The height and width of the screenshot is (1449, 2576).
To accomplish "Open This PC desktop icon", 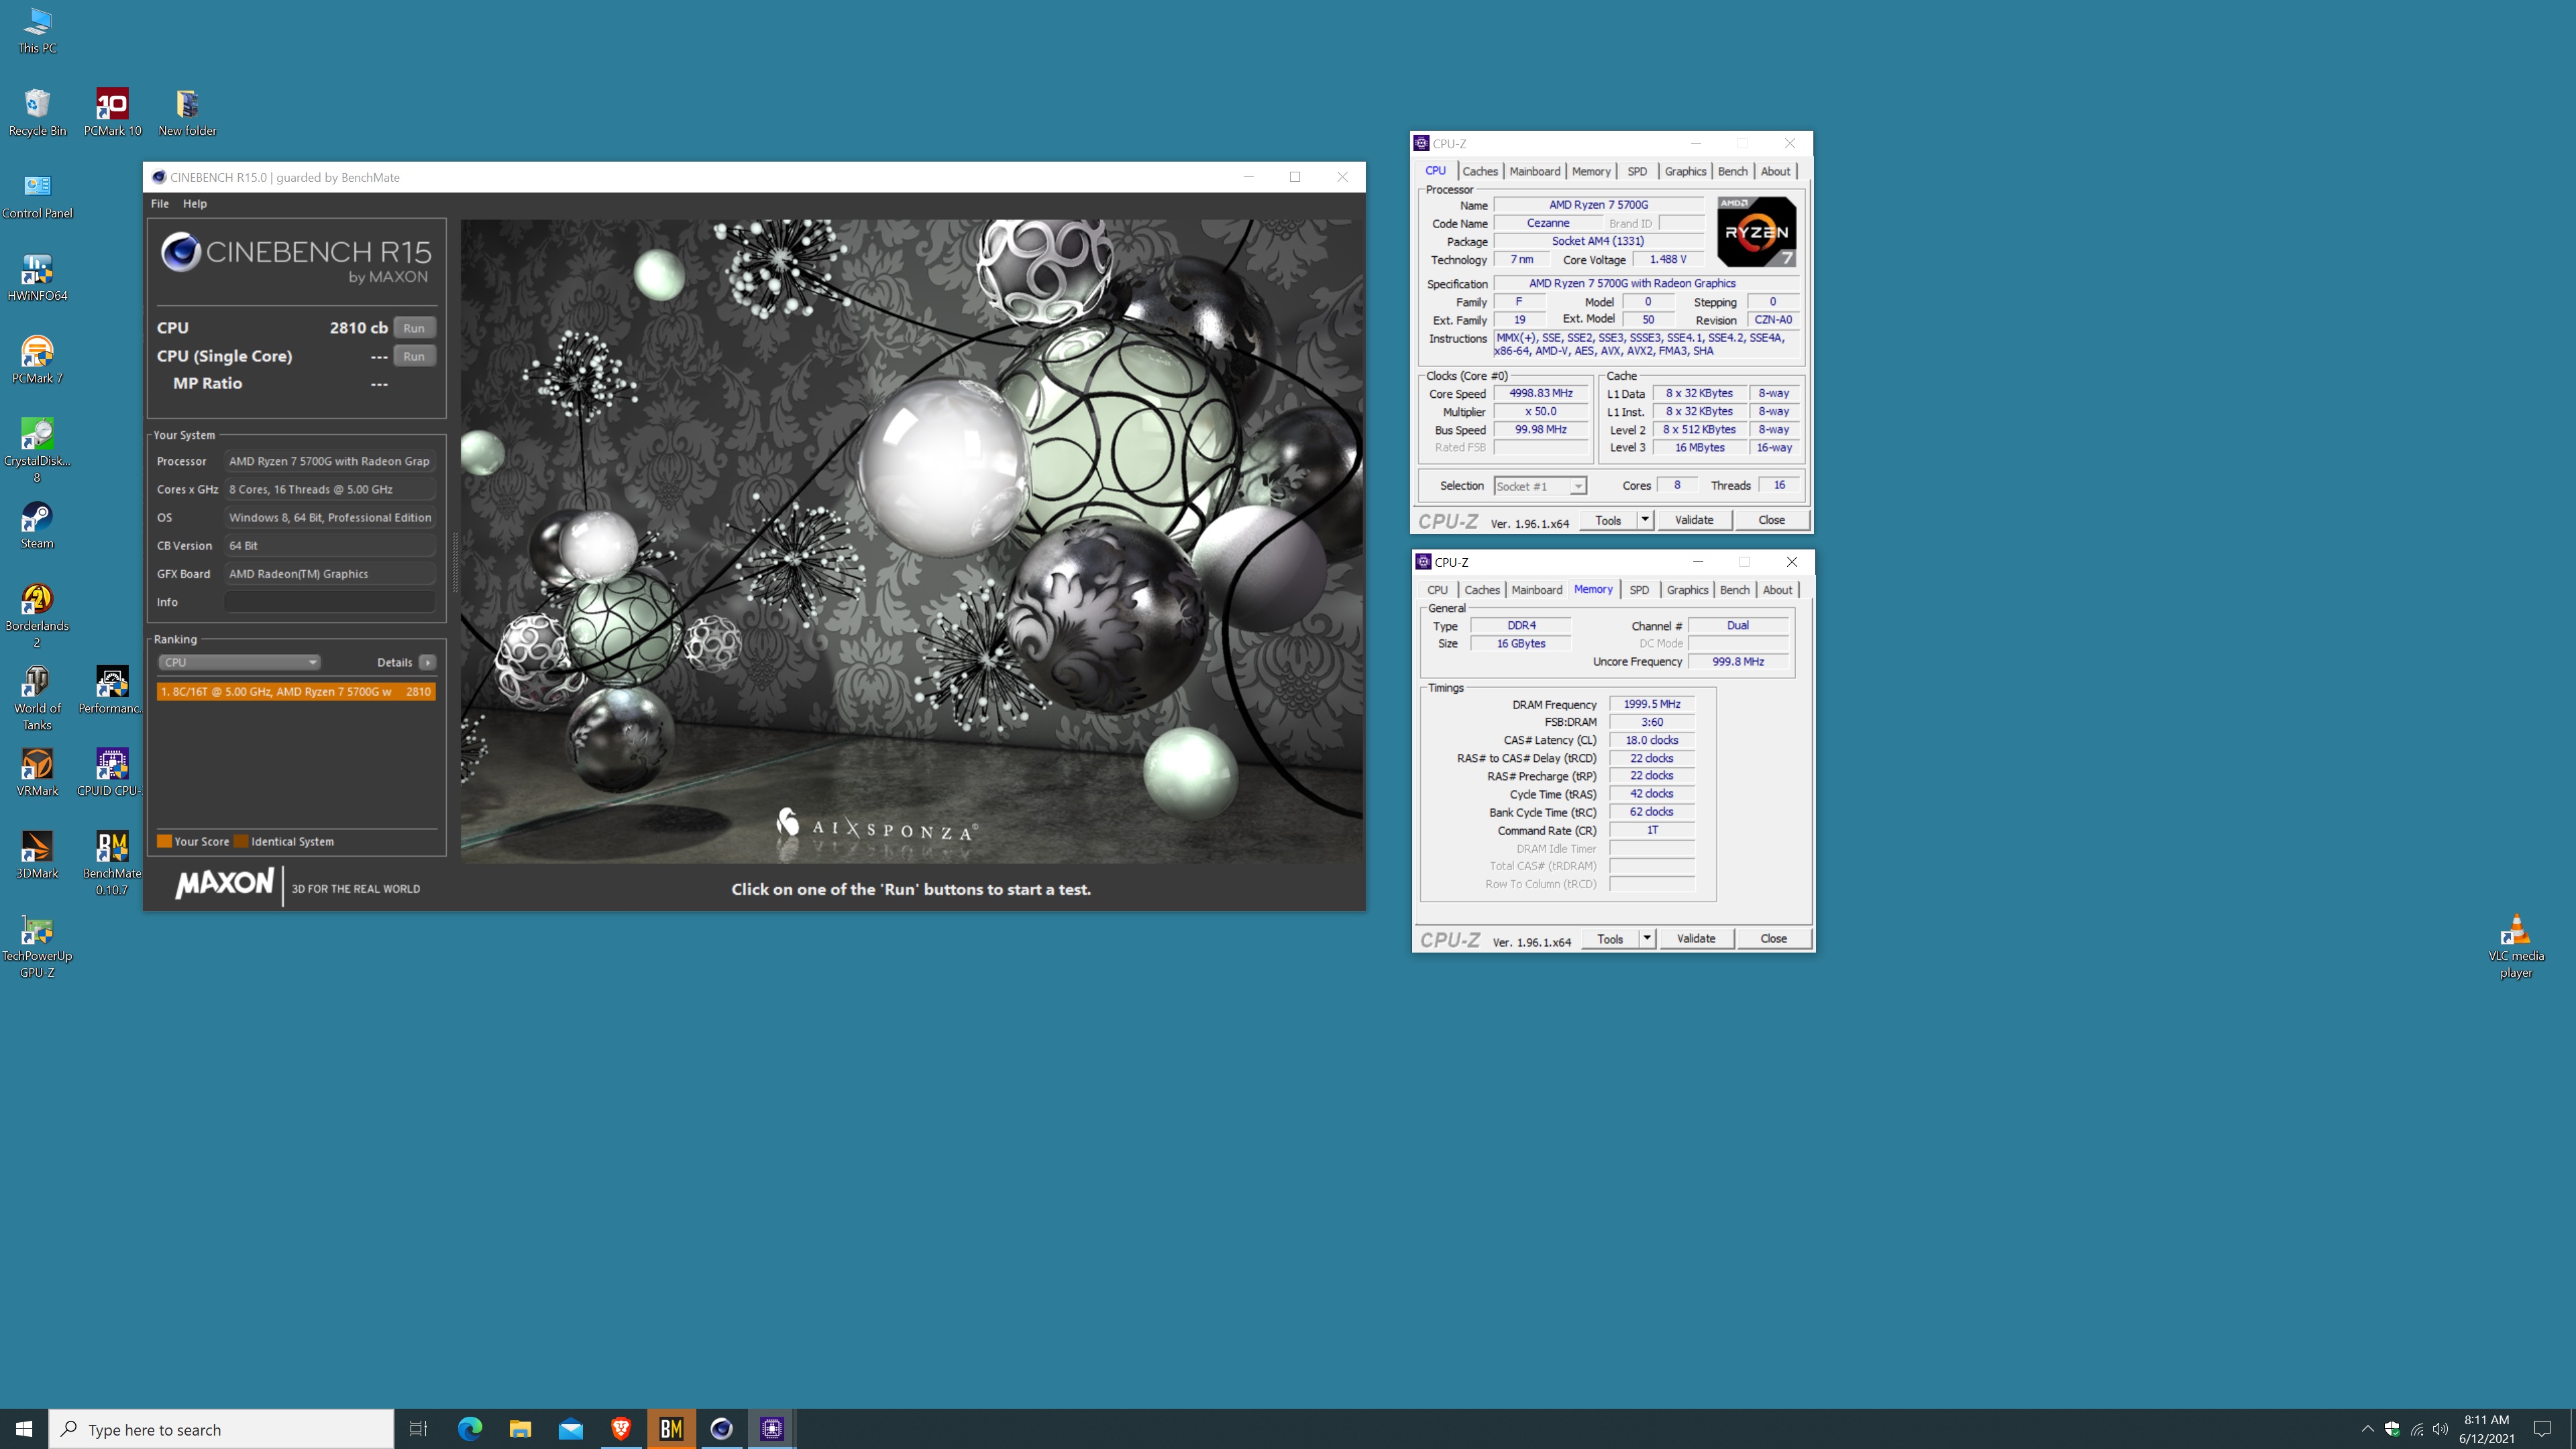I will click(37, 30).
